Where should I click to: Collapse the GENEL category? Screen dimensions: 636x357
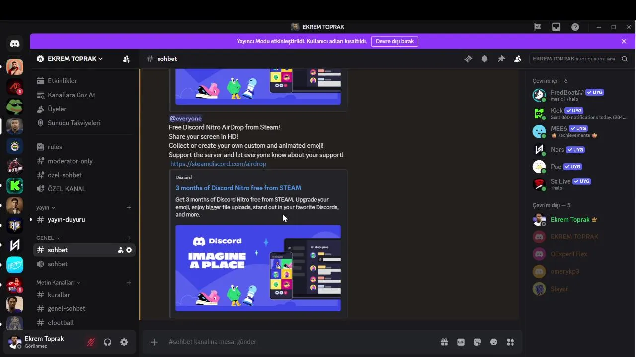point(48,238)
